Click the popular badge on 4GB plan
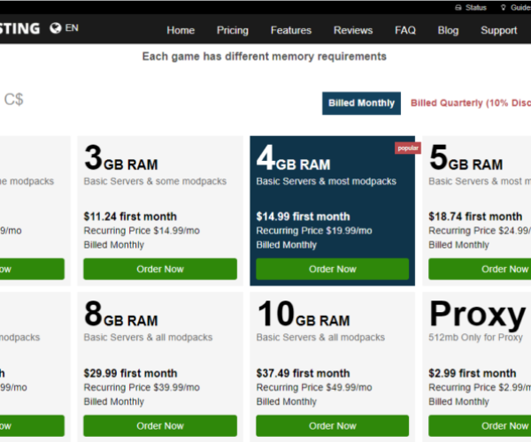This screenshot has width=531, height=442. coord(408,149)
